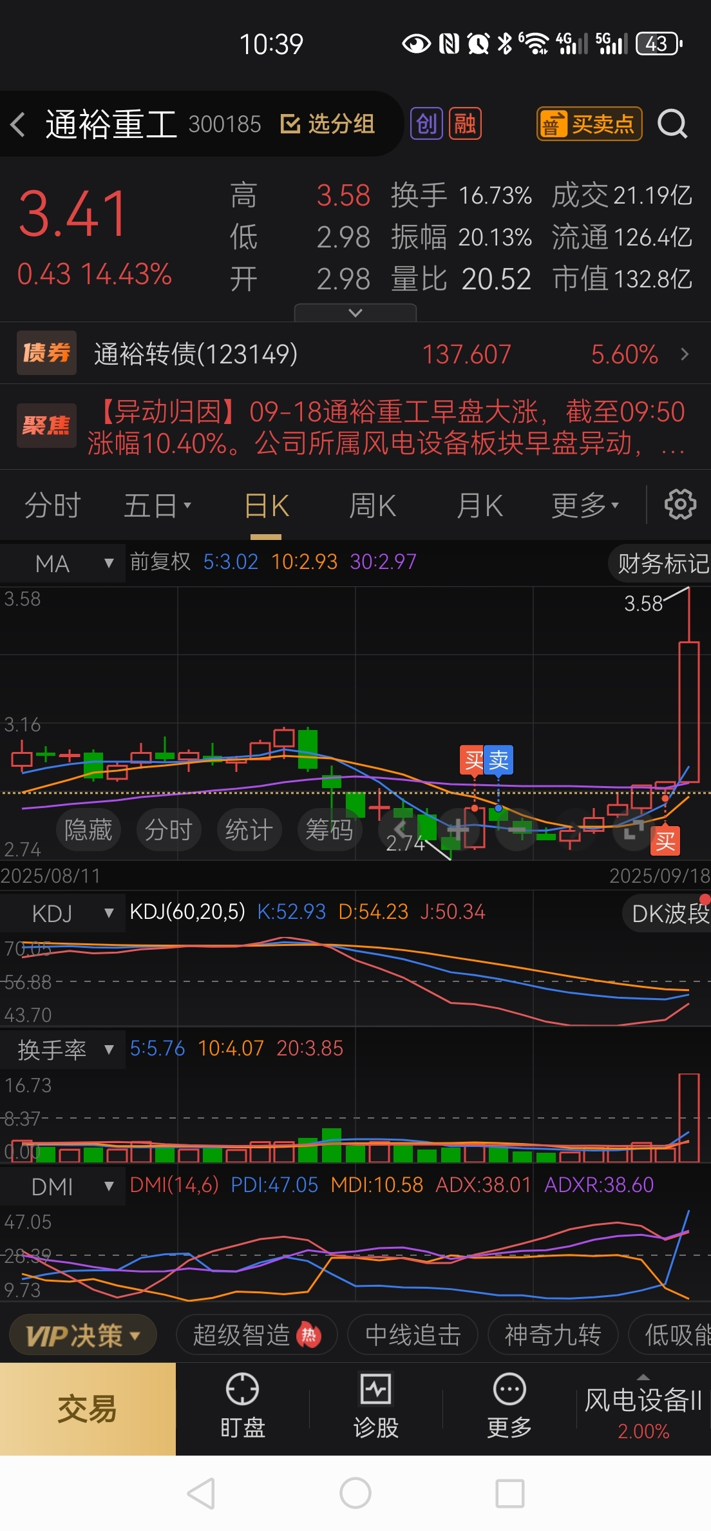
Task: Tap the Android recents navigation button
Action: pyautogui.click(x=509, y=1493)
